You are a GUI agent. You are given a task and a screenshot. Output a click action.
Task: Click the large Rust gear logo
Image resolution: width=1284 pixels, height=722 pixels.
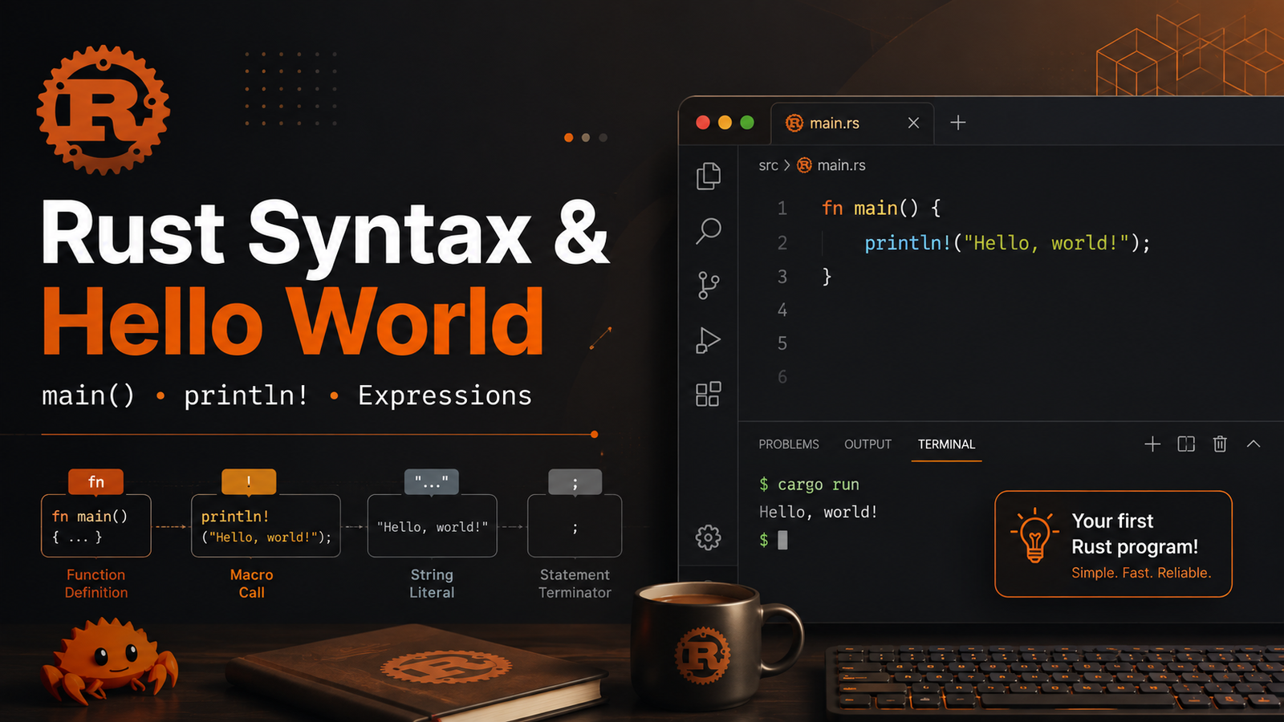(104, 110)
